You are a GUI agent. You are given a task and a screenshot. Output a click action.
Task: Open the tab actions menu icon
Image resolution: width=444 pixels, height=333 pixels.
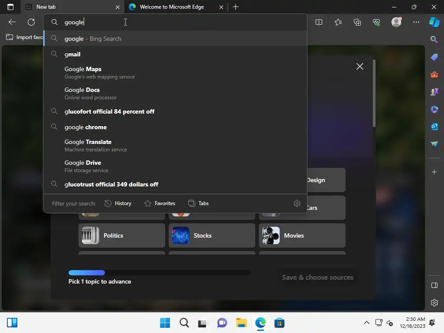point(10,7)
